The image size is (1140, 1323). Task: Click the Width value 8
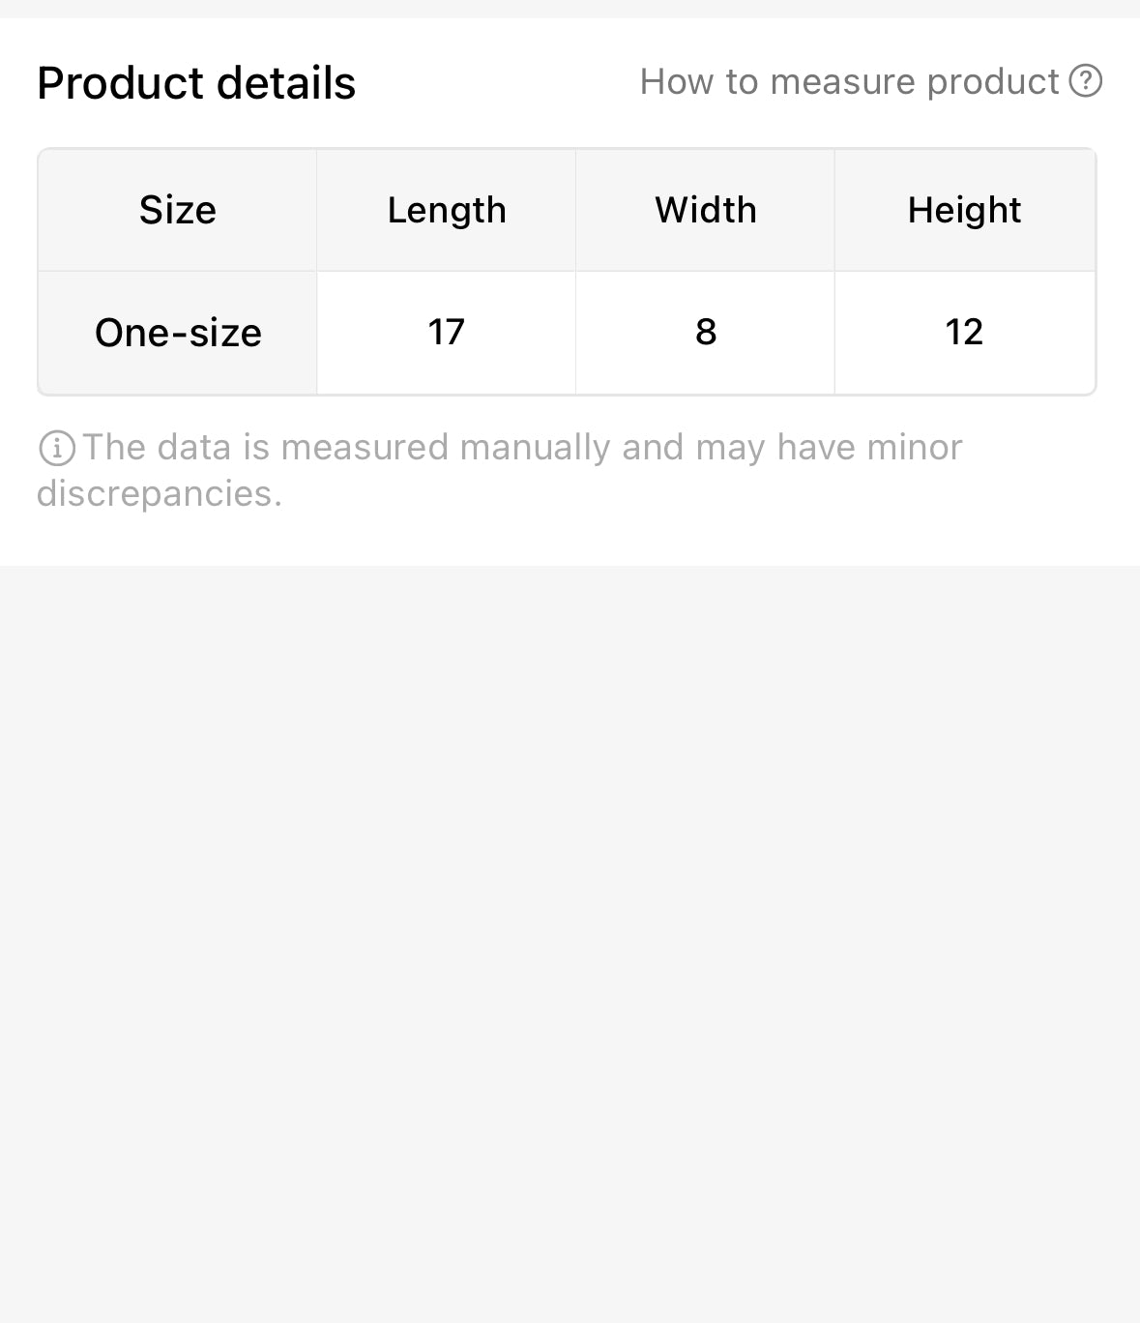[706, 333]
